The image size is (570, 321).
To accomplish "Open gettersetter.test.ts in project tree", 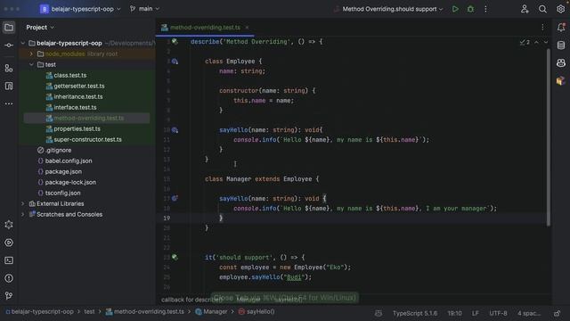I will coord(79,86).
